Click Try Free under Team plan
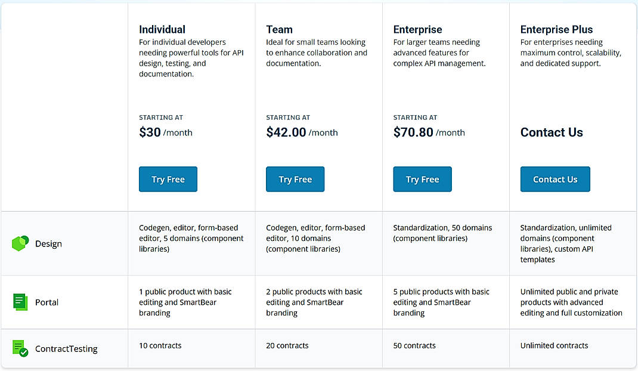This screenshot has height=371, width=638. [295, 179]
